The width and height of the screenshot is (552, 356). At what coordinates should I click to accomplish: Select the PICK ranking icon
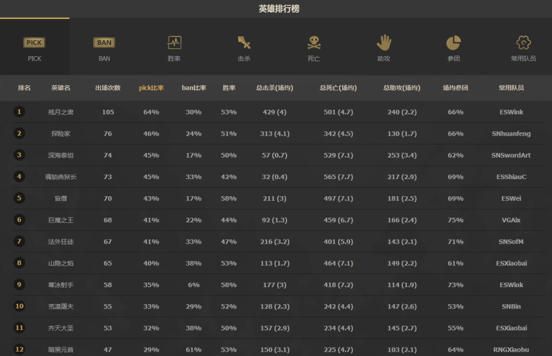[x=34, y=42]
